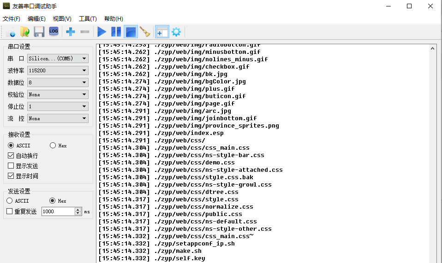Expand the serial port Silicon (COM5) dropdown
442x263 pixels.
point(58,58)
